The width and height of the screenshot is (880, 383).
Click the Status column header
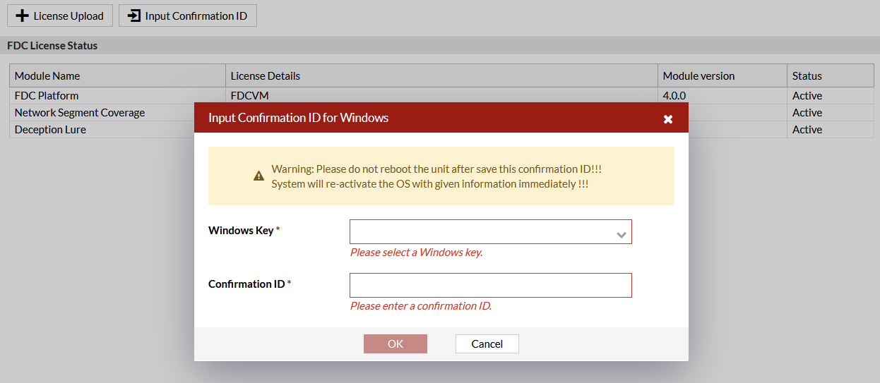807,76
